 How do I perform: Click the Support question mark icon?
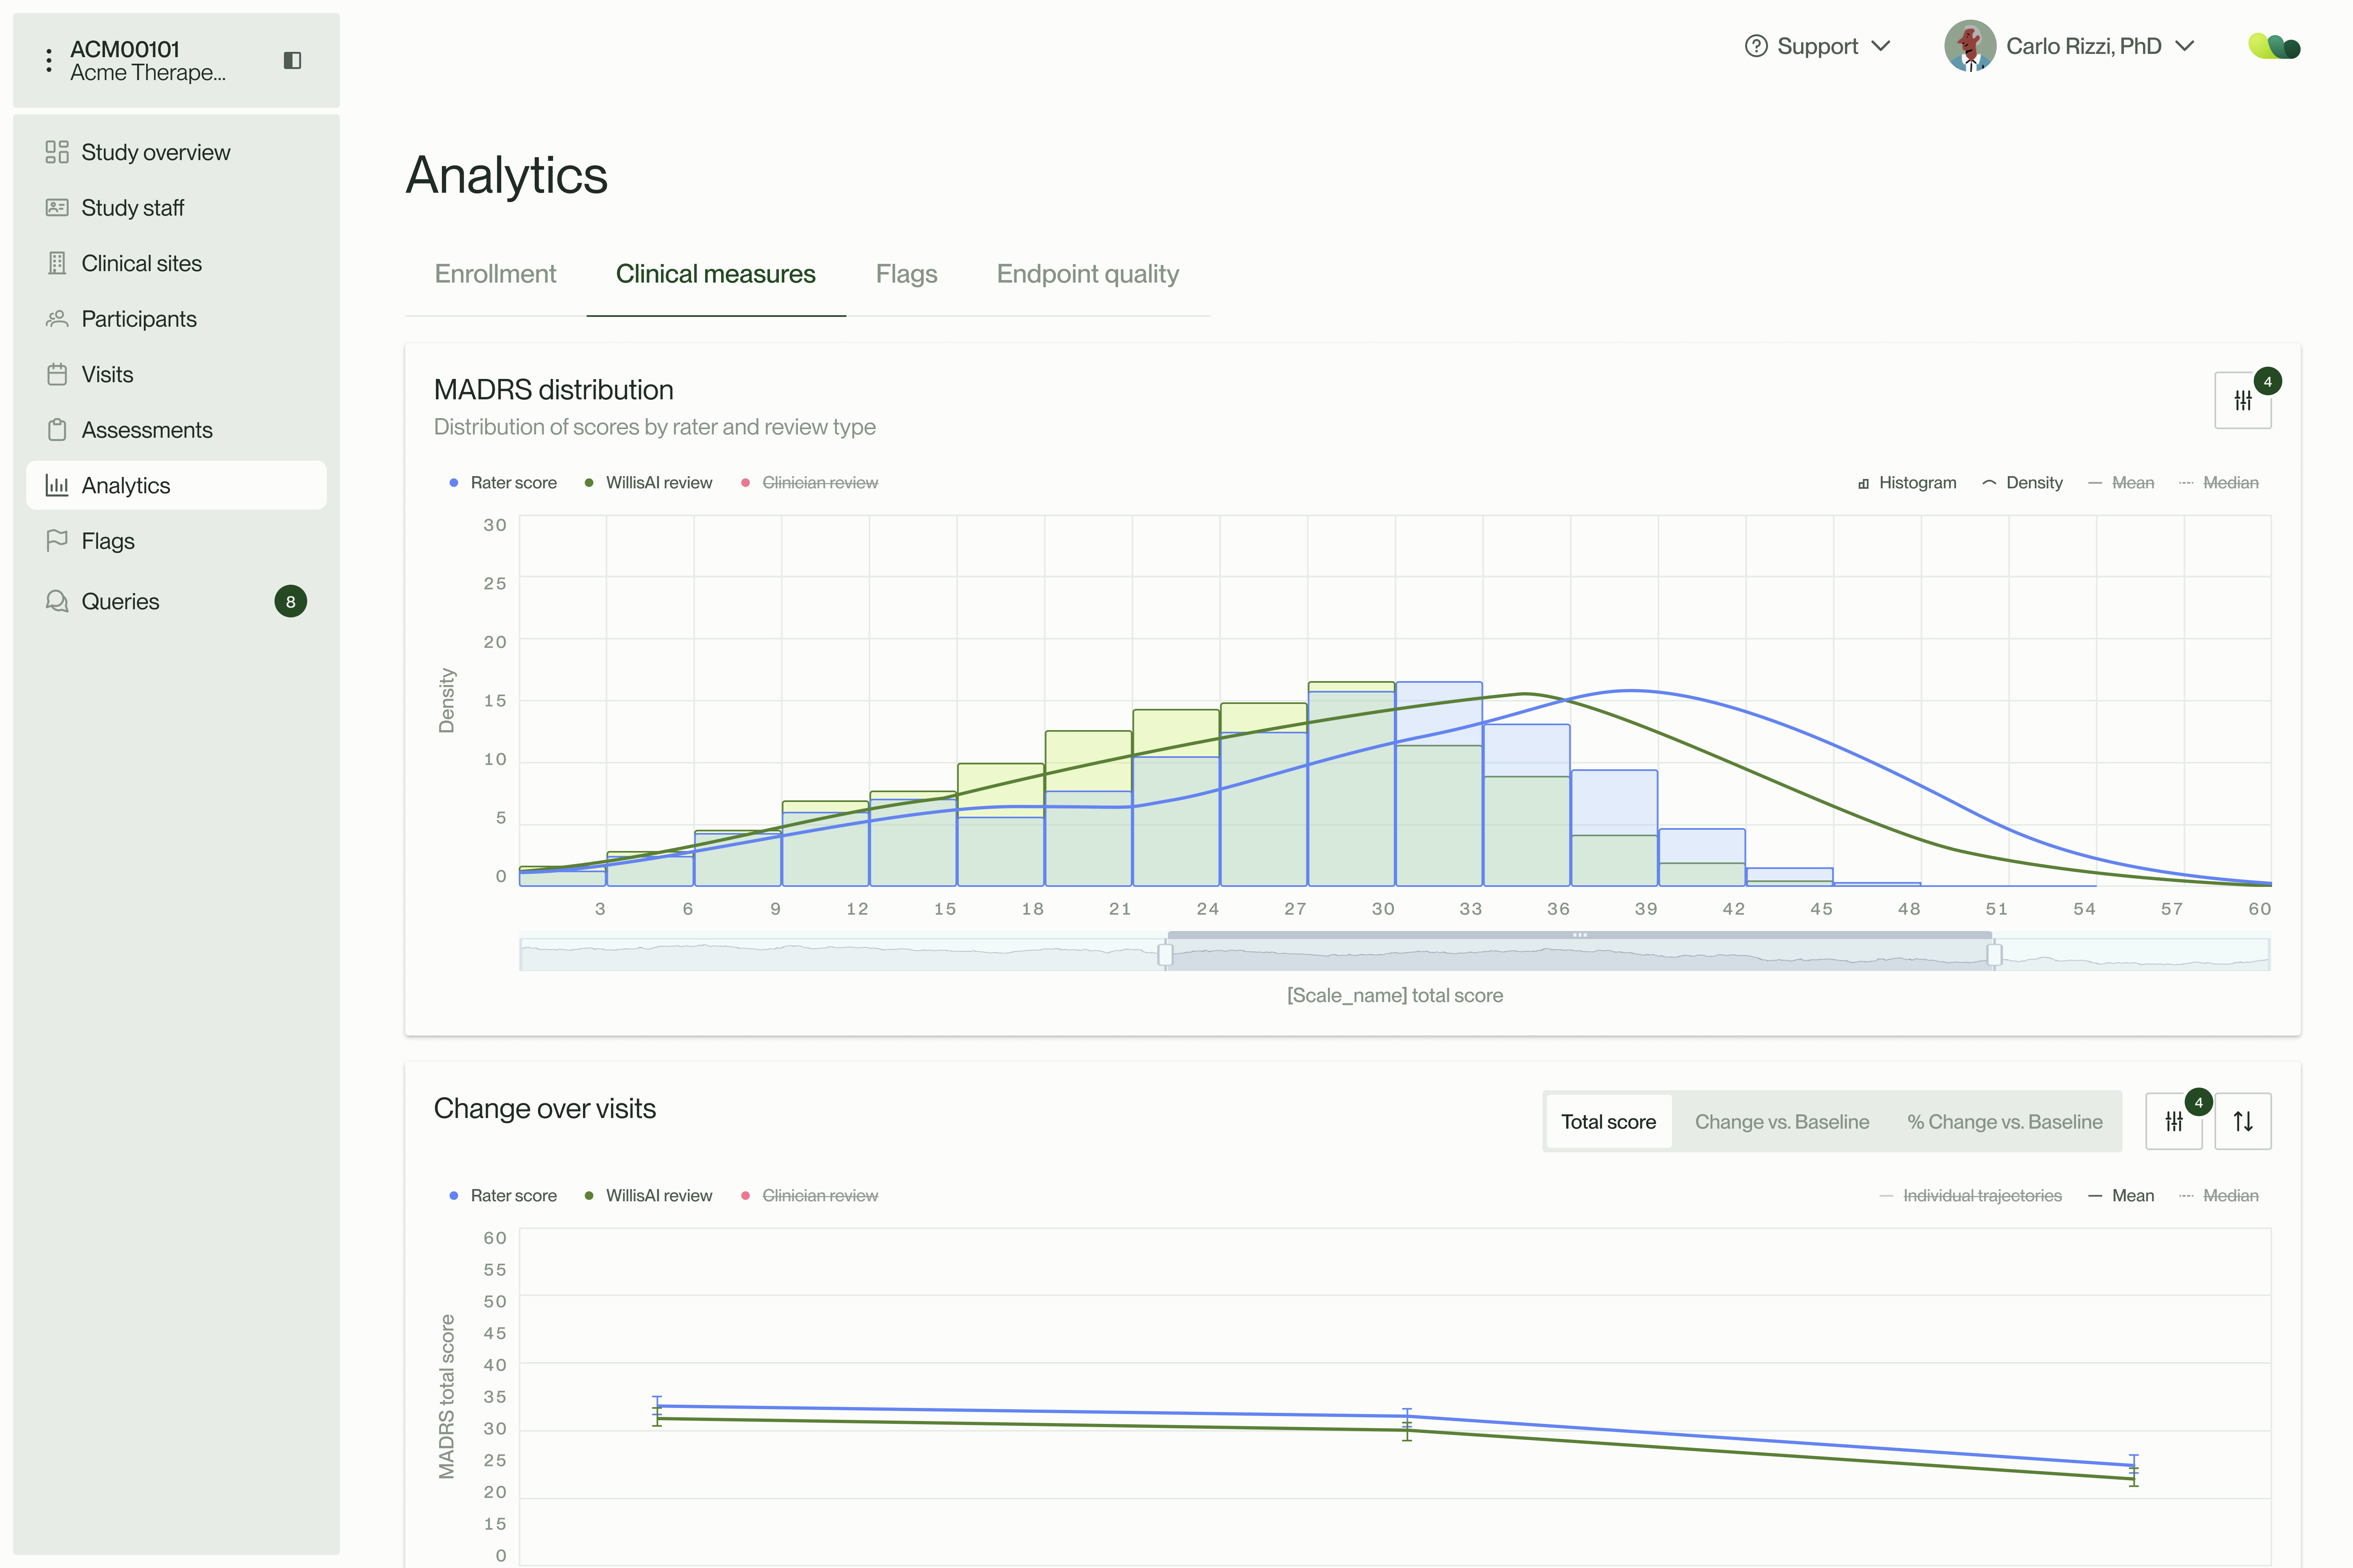[x=1756, y=46]
